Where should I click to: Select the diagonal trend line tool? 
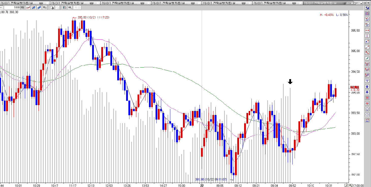(x=367, y=47)
